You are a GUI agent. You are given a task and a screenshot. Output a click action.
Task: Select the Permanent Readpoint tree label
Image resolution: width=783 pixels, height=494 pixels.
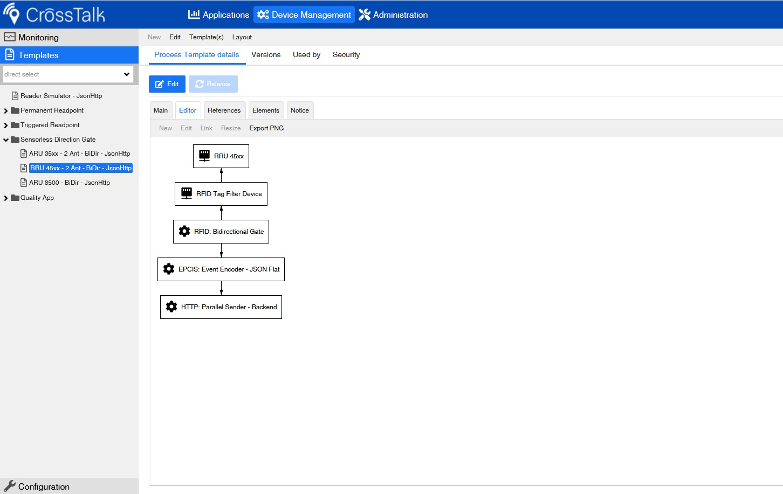[x=52, y=110]
